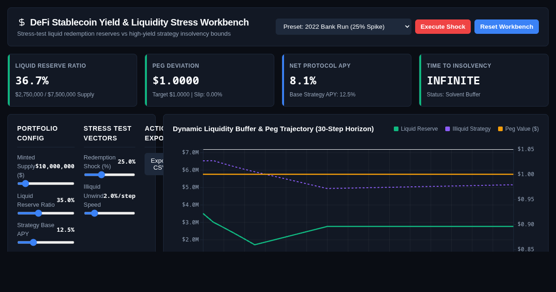Adjust the Minted Supply slider
The image size is (556, 292).
tap(46, 184)
